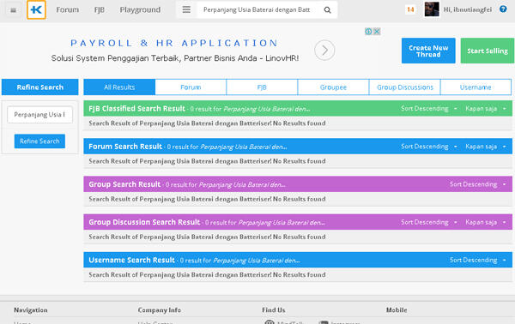
Task: Switch to the Username results tab
Action: pyautogui.click(x=476, y=87)
